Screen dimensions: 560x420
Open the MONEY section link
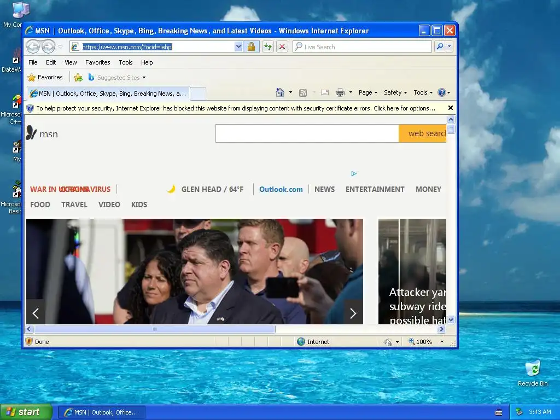428,189
